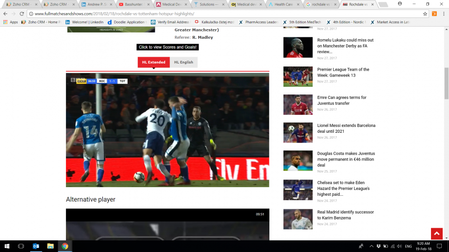The height and width of the screenshot is (252, 449).
Task: Click the browser back arrow
Action: click(5, 14)
